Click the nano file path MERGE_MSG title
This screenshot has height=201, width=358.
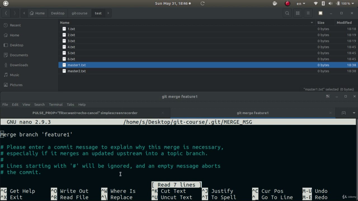pos(188,122)
